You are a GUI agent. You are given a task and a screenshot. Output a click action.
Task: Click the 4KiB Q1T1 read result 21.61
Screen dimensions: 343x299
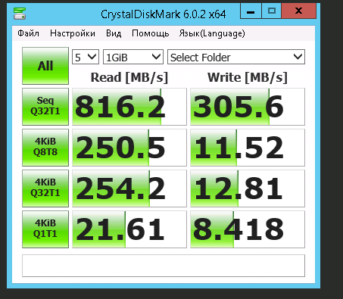point(129,229)
